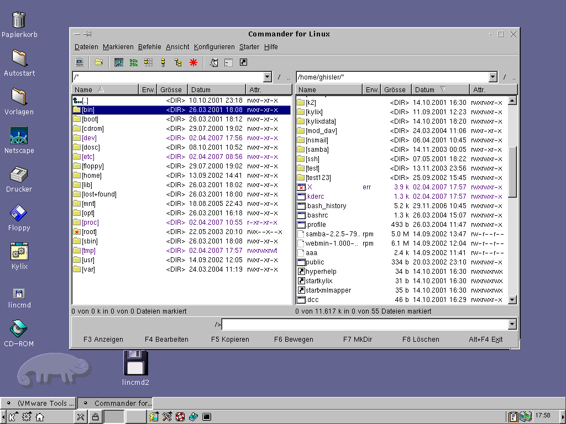The image size is (566, 424).
Task: Click the open folder toolbar icon
Action: point(98,62)
